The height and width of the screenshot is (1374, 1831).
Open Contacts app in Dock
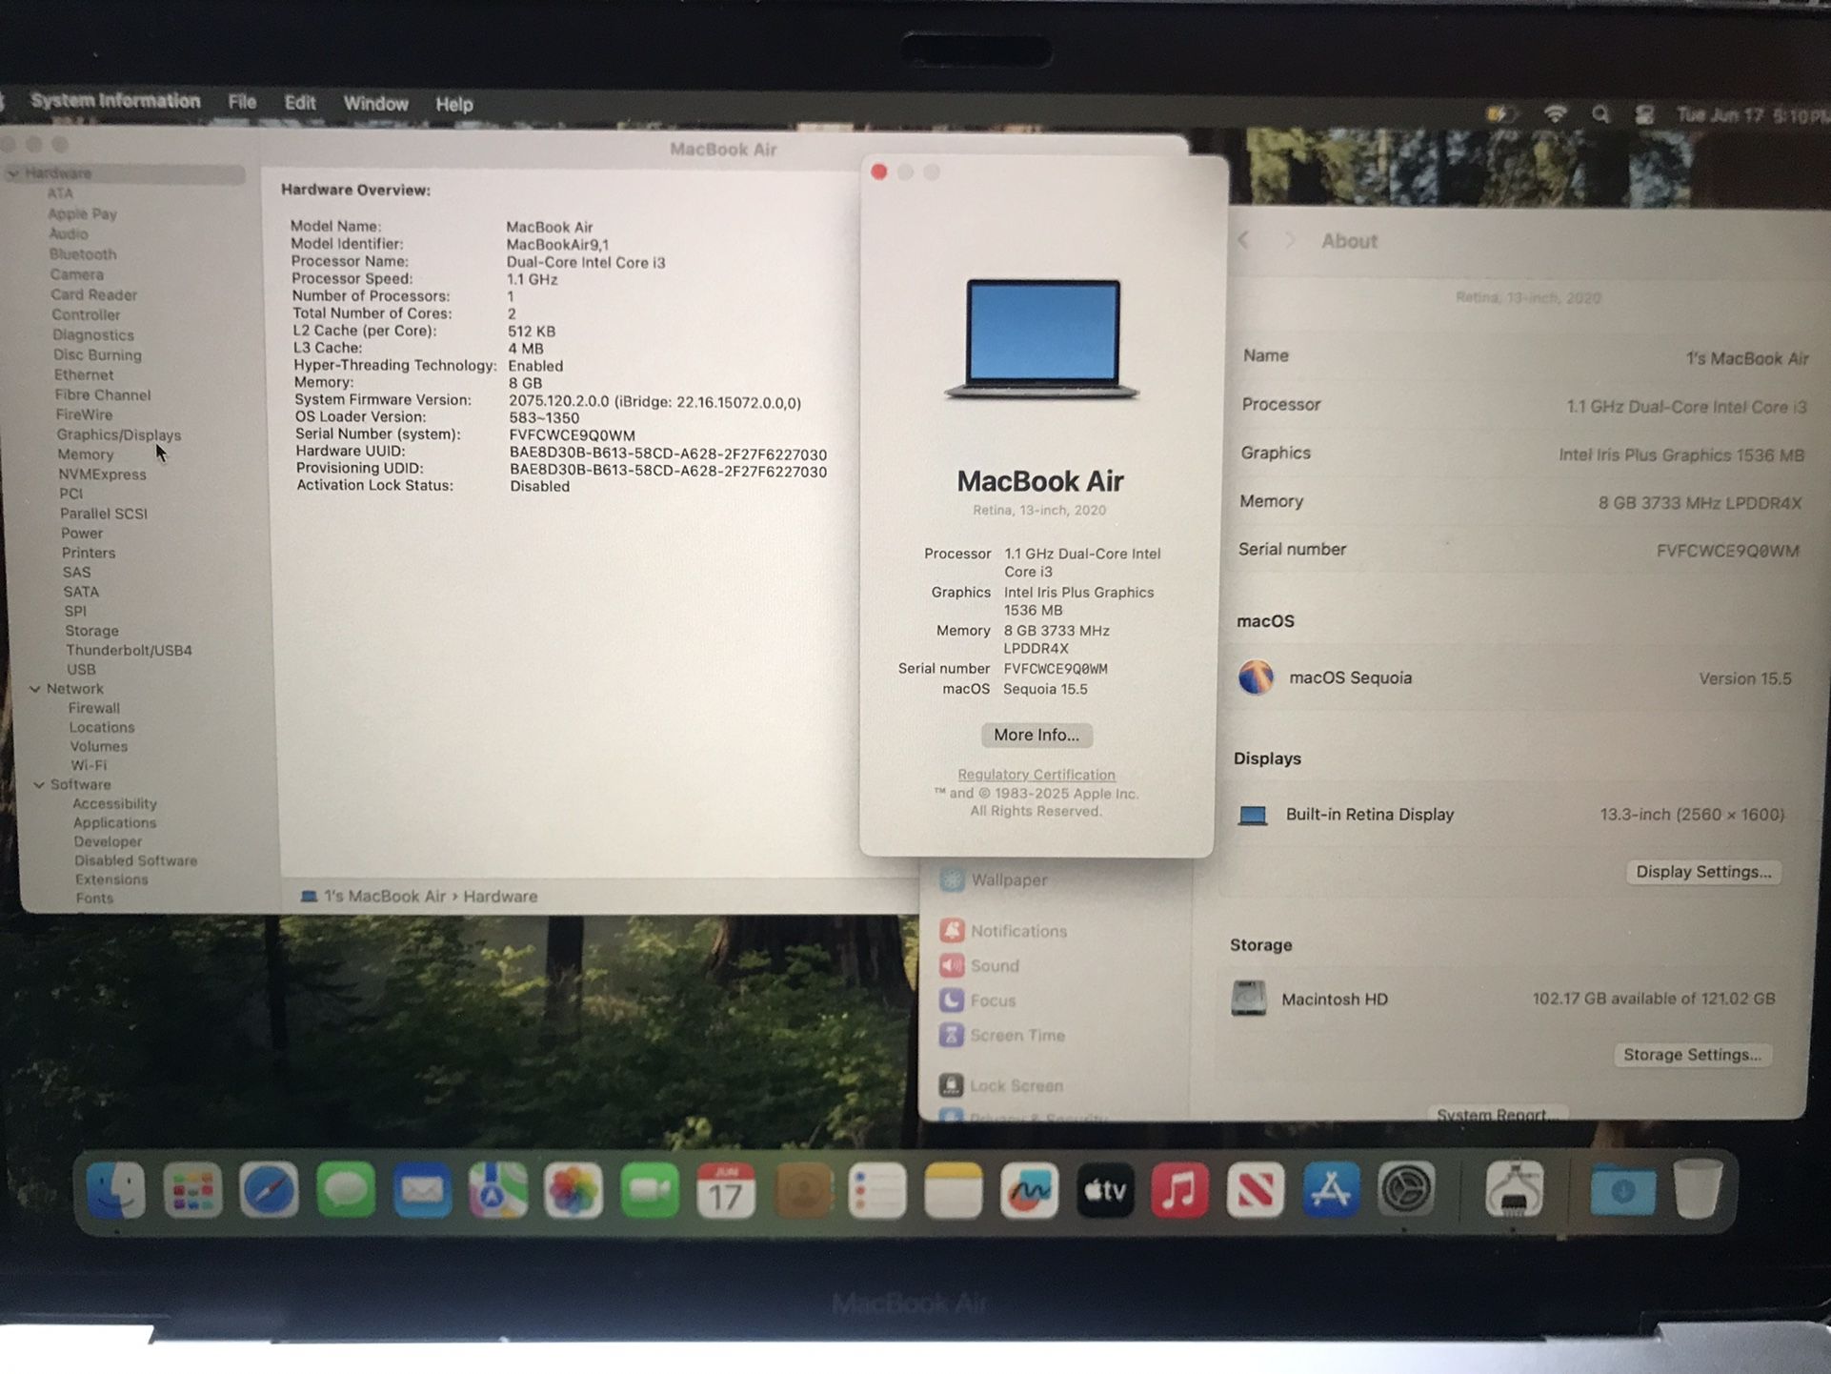pos(802,1189)
